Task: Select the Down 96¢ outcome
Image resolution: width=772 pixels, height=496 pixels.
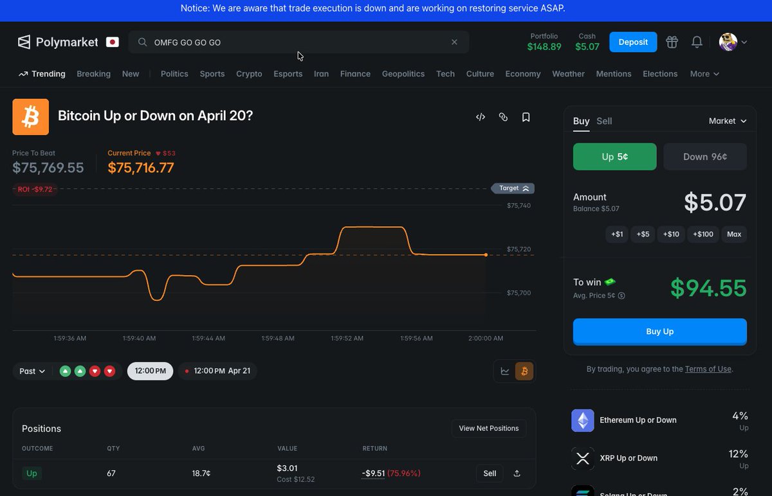Action: coord(705,157)
